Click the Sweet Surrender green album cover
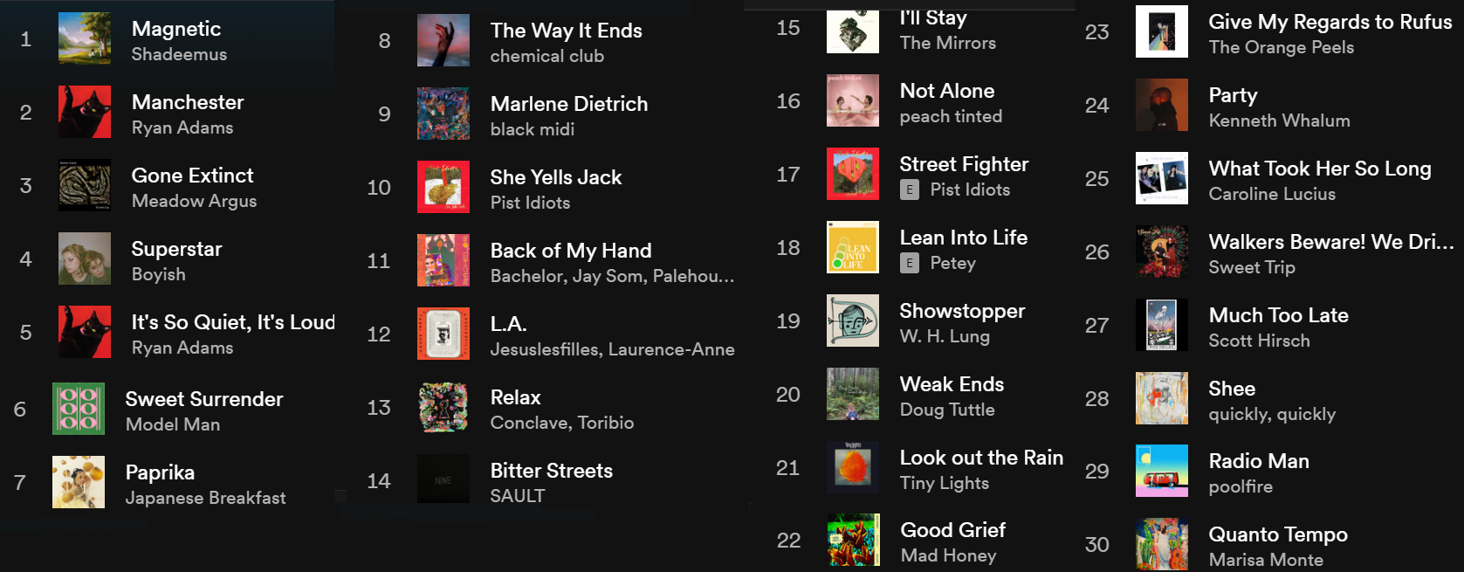 (79, 409)
